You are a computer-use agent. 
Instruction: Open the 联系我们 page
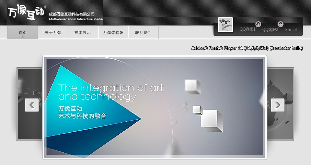point(143,32)
